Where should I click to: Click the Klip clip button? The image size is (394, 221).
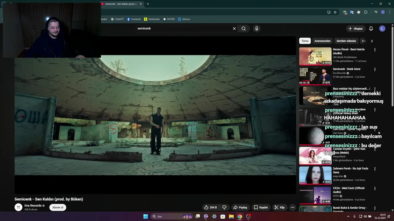(x=279, y=207)
